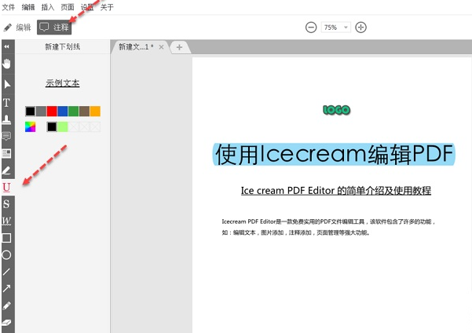The image size is (472, 333).
Task: Select the arrow Selection tool
Action: tap(7, 84)
